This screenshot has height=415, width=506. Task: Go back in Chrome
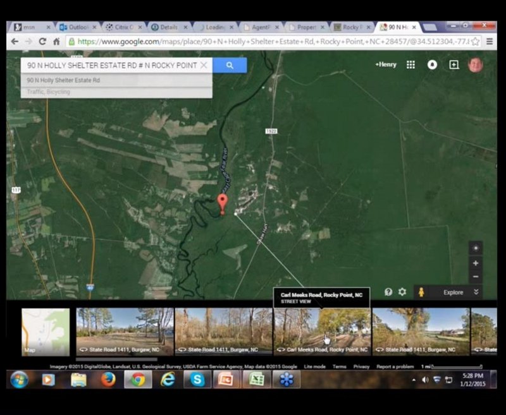(x=15, y=42)
